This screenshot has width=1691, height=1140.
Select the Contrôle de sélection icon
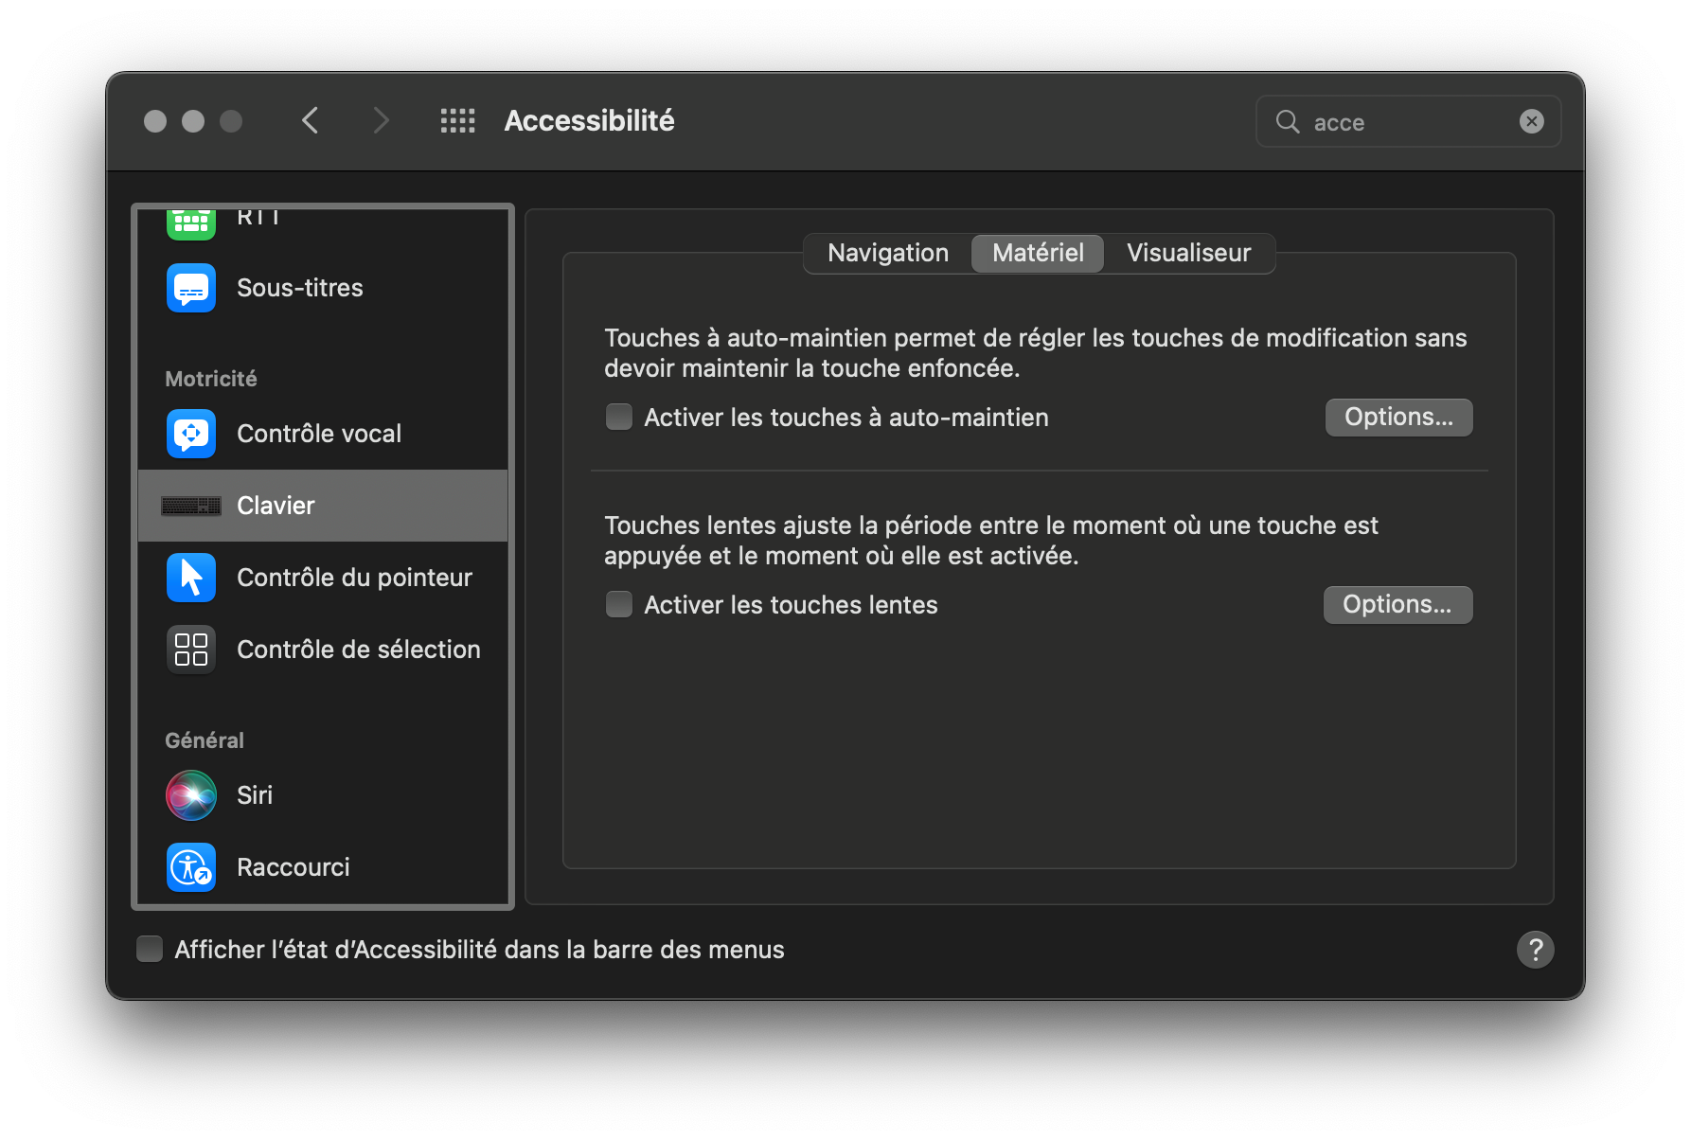click(x=190, y=649)
